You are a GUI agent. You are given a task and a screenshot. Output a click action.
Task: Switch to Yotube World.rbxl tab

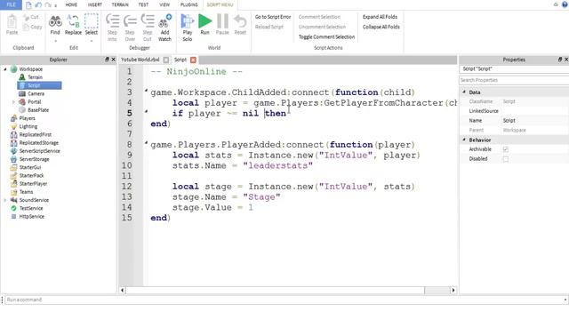[x=140, y=60]
